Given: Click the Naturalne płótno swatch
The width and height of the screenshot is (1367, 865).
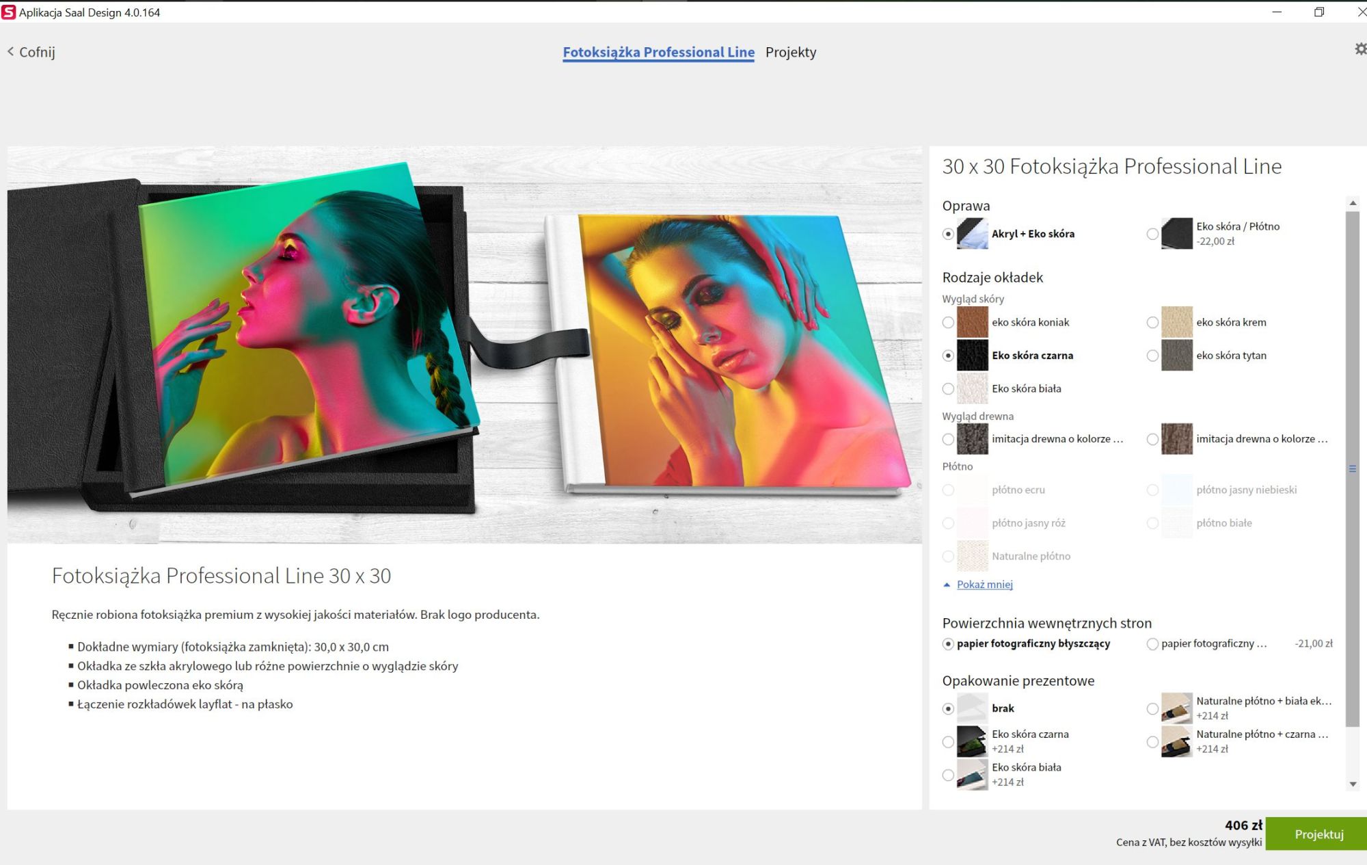Looking at the screenshot, I should 972,556.
